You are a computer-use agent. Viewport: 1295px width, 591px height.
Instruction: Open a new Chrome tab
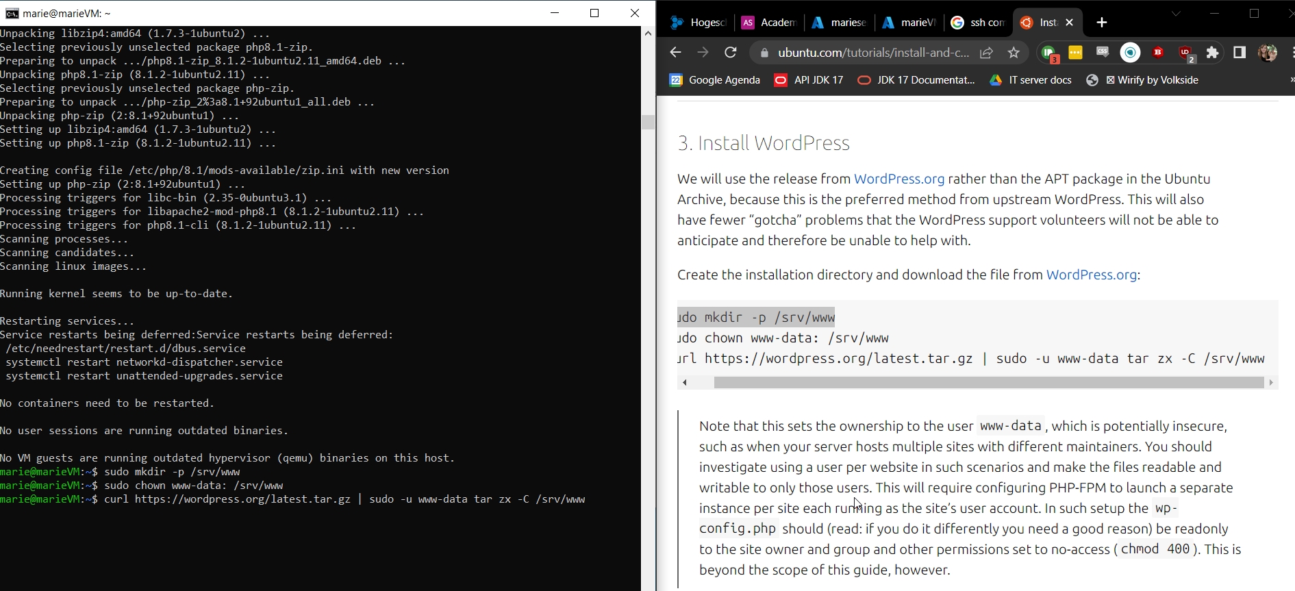1101,23
